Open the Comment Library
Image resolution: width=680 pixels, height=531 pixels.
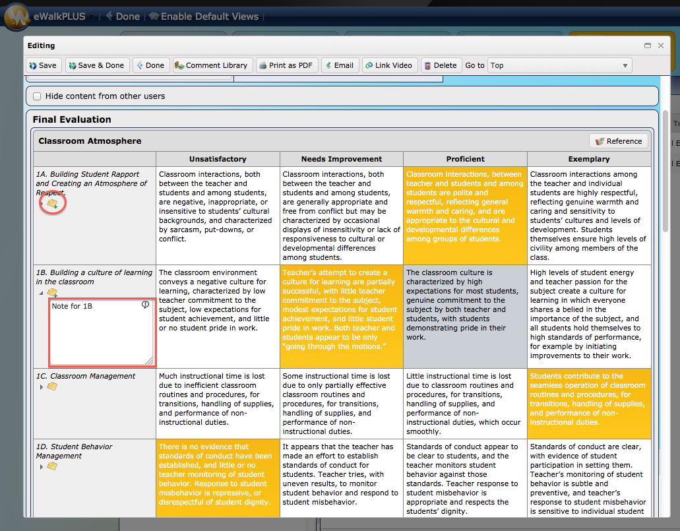(x=211, y=65)
